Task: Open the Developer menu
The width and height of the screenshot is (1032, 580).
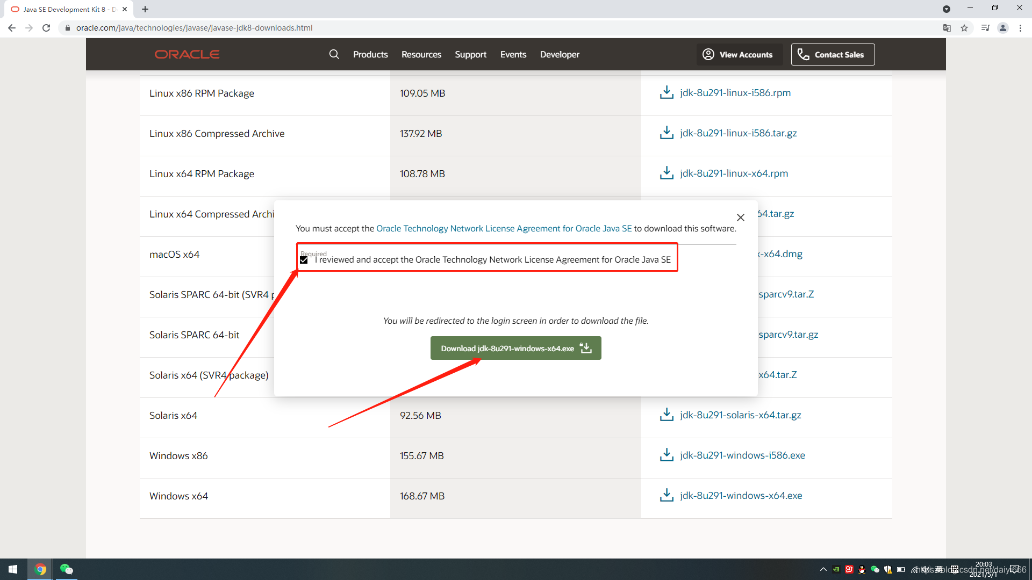Action: (560, 54)
